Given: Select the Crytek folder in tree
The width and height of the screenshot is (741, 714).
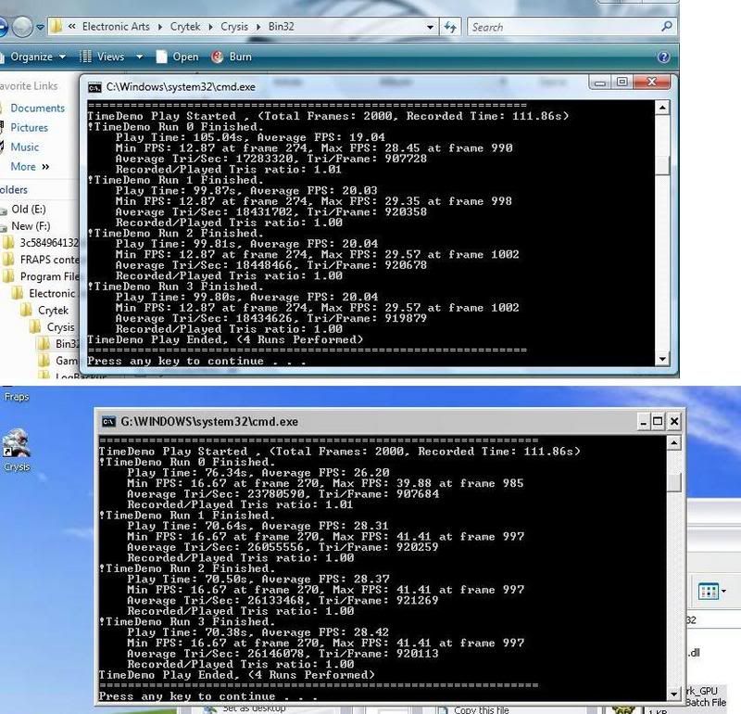Looking at the screenshot, I should 53,311.
